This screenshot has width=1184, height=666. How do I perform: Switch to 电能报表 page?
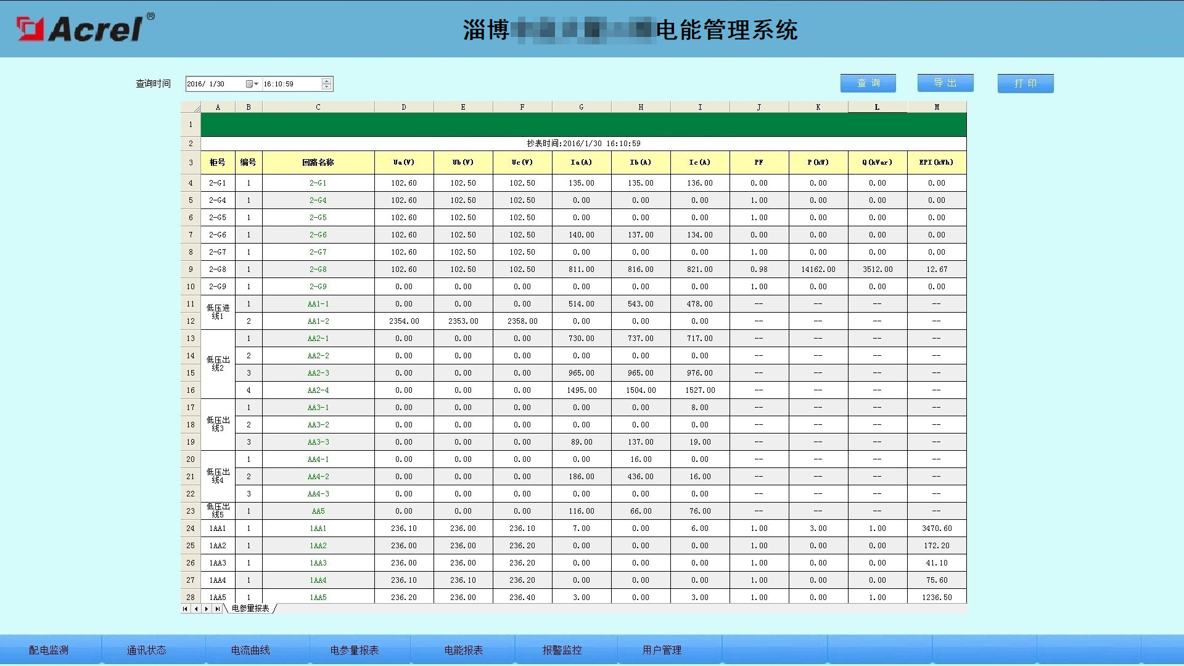464,650
